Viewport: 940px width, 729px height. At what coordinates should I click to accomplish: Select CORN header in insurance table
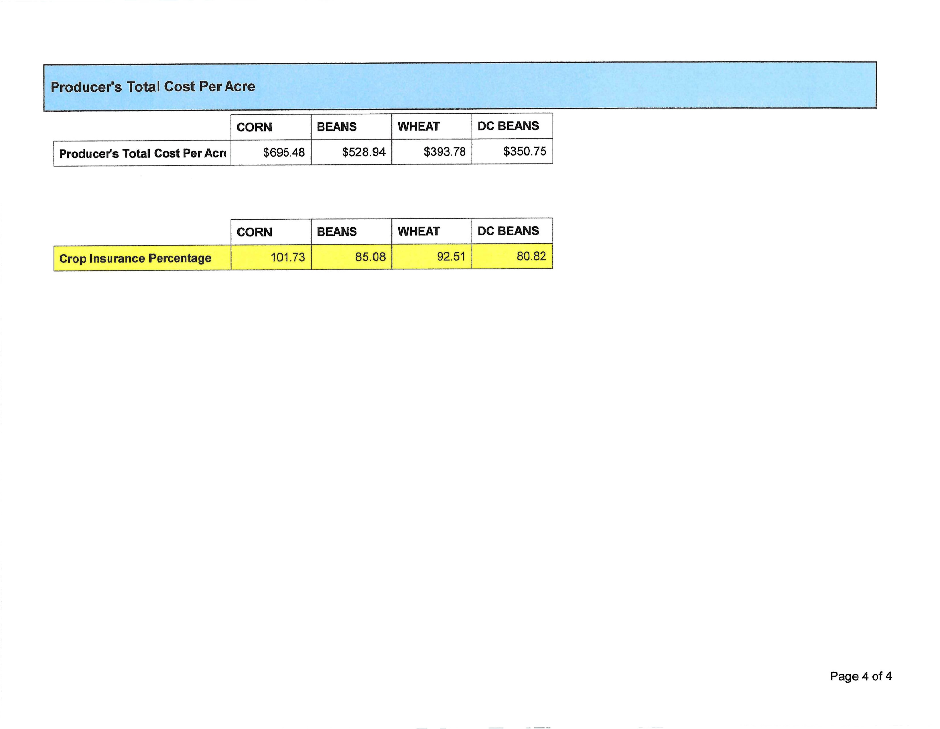(254, 232)
